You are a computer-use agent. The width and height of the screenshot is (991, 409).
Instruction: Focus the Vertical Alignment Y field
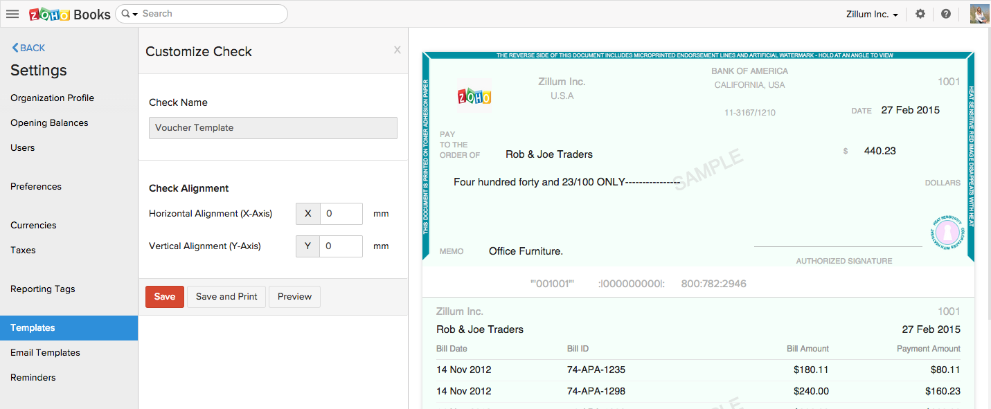click(341, 246)
